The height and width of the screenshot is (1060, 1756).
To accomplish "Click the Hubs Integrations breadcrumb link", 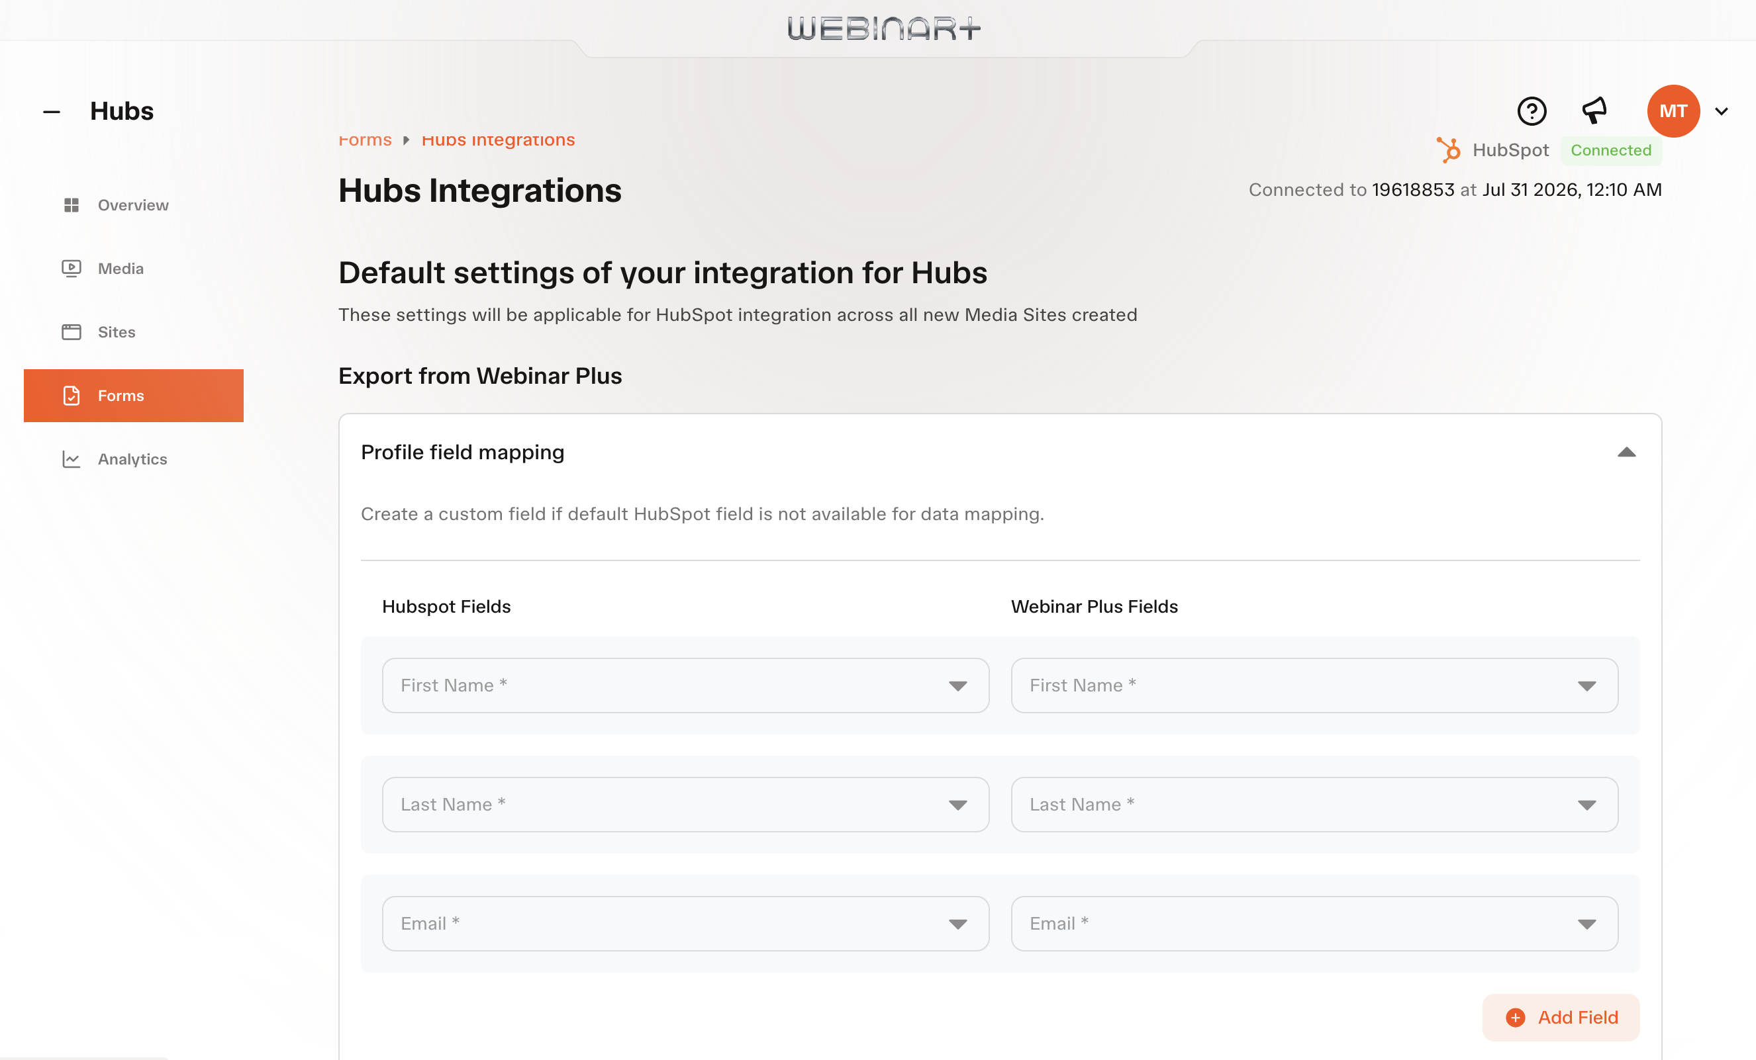I will point(498,140).
